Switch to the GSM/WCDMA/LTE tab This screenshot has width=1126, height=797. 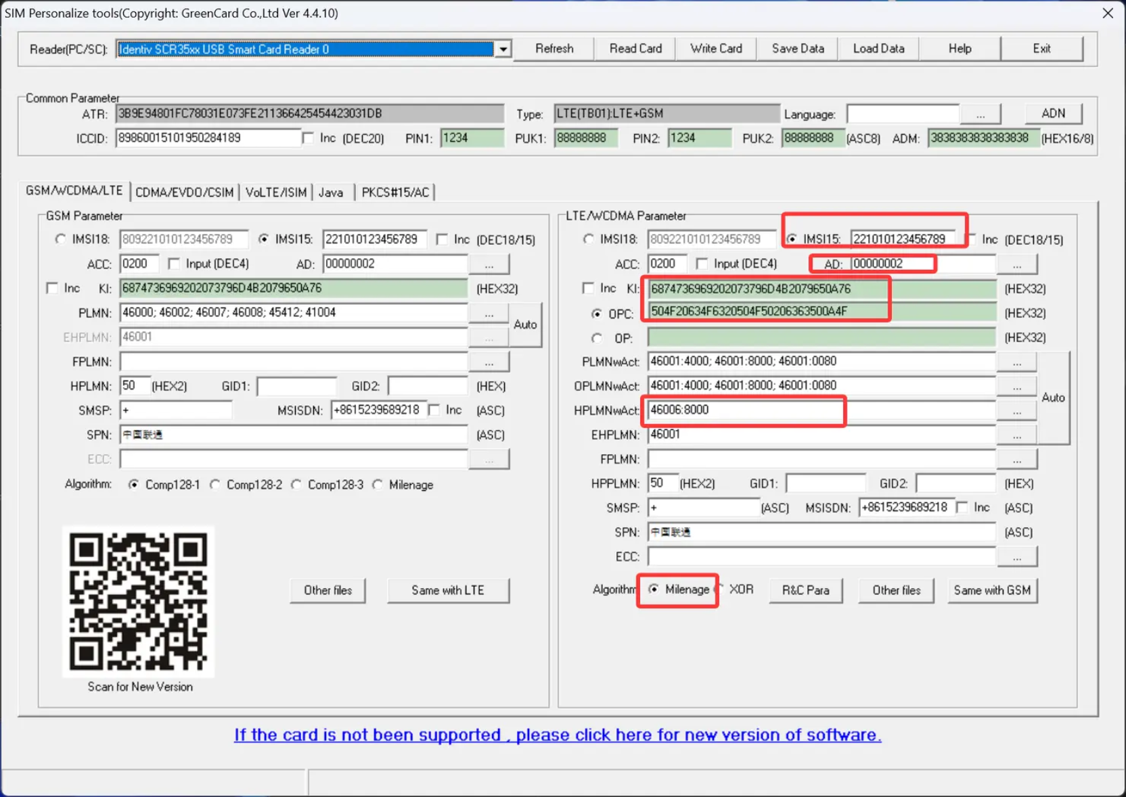point(74,191)
